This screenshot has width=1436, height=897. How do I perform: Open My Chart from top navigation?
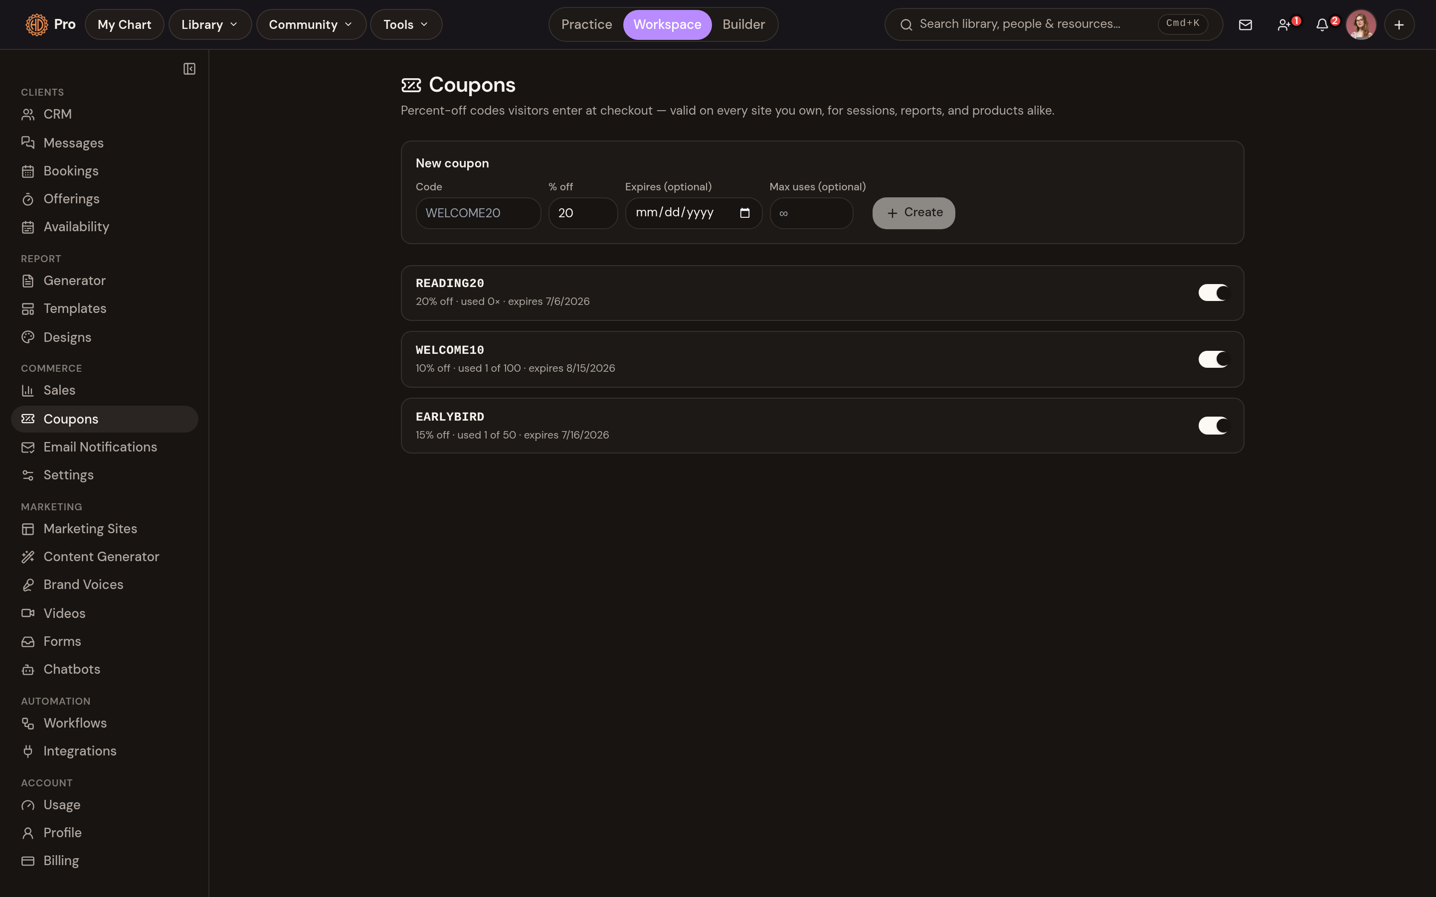(124, 25)
